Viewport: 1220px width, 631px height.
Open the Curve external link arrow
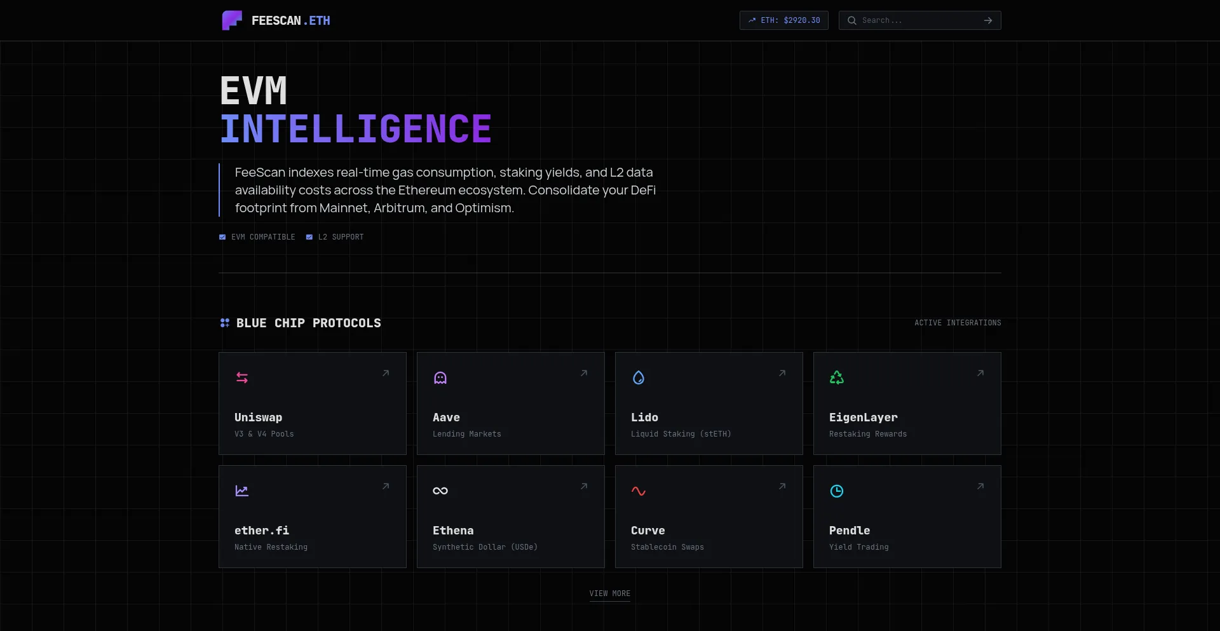pos(782,486)
